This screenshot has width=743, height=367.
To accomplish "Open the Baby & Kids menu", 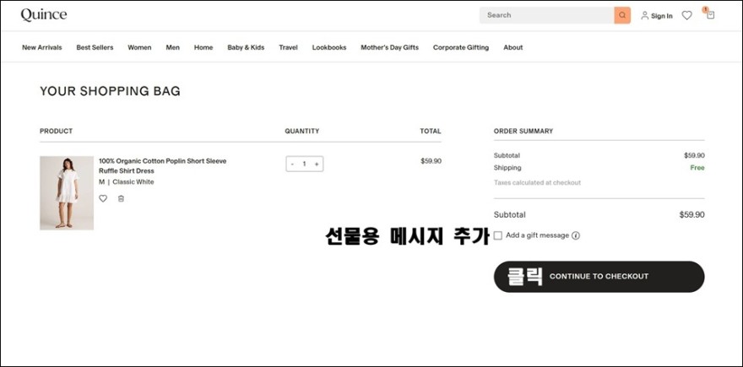I will click(246, 47).
